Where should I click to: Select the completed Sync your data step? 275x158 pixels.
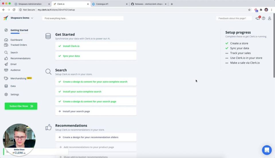tap(96, 56)
